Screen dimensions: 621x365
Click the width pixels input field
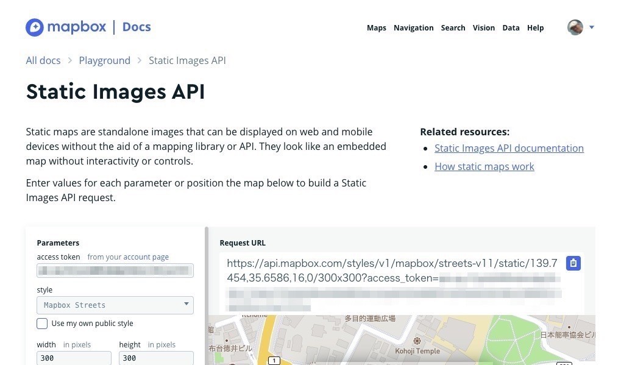pos(74,358)
